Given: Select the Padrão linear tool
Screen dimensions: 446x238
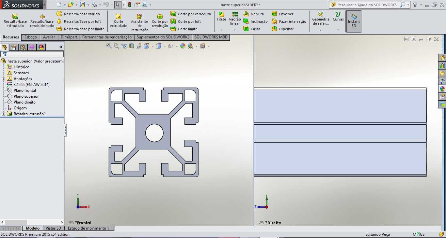Looking at the screenshot, I should 235,18.
